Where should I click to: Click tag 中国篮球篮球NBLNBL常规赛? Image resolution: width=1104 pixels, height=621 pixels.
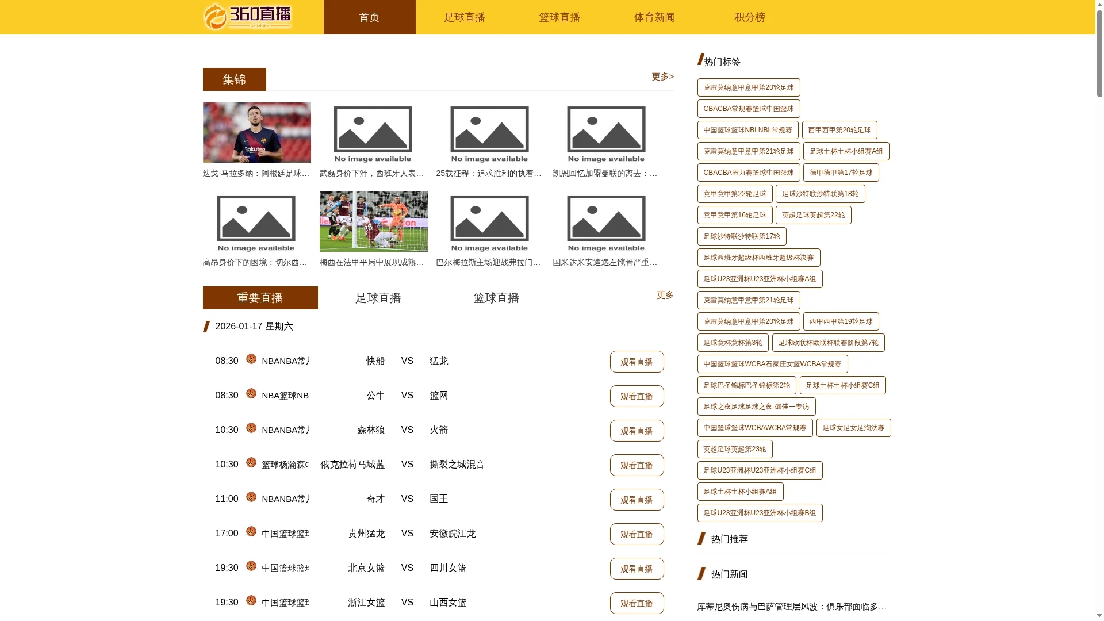(747, 130)
